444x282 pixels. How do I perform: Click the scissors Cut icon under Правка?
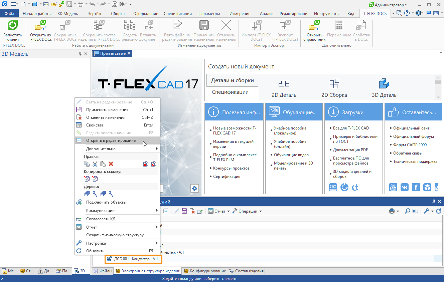[x=95, y=164]
